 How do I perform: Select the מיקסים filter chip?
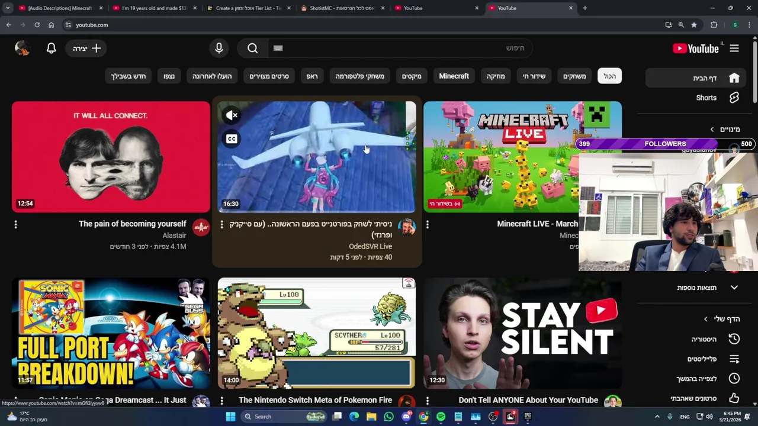coord(412,76)
